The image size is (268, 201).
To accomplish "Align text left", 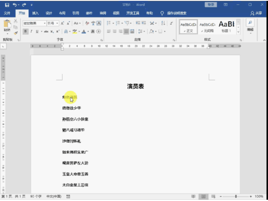I will click(109, 31).
